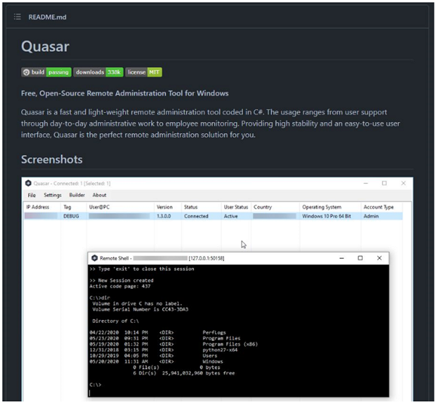
Task: Click the downloads 338k badge
Action: pyautogui.click(x=98, y=72)
